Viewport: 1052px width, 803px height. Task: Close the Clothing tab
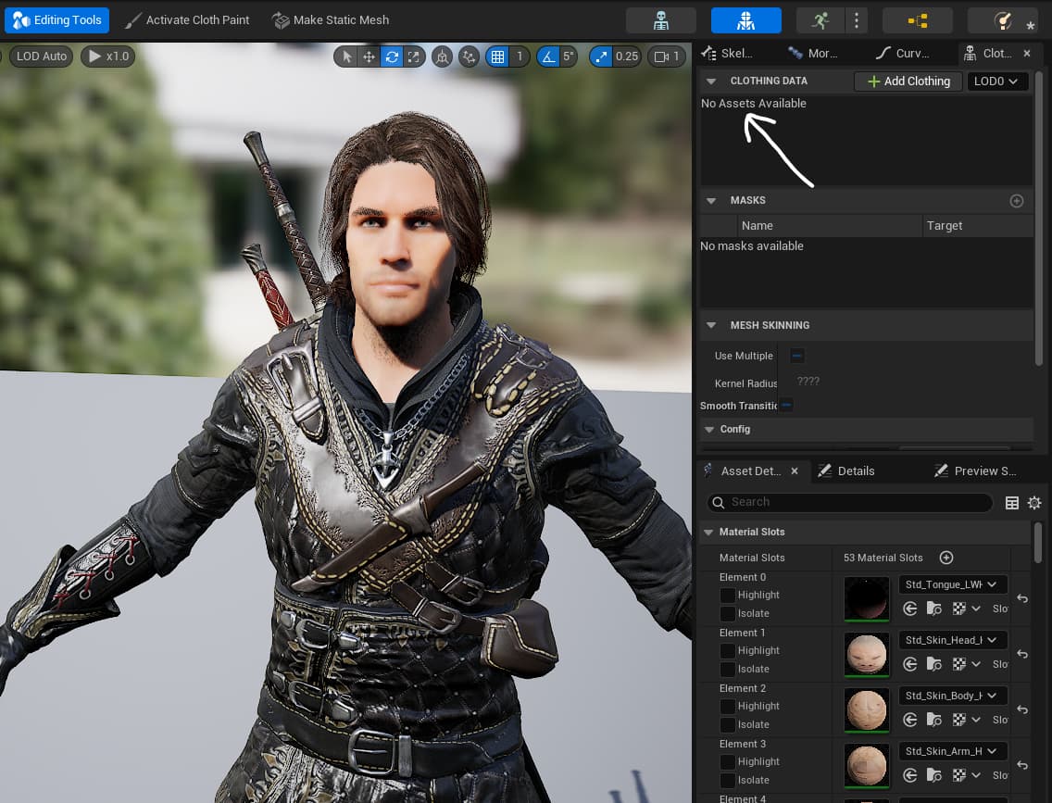tap(1026, 53)
